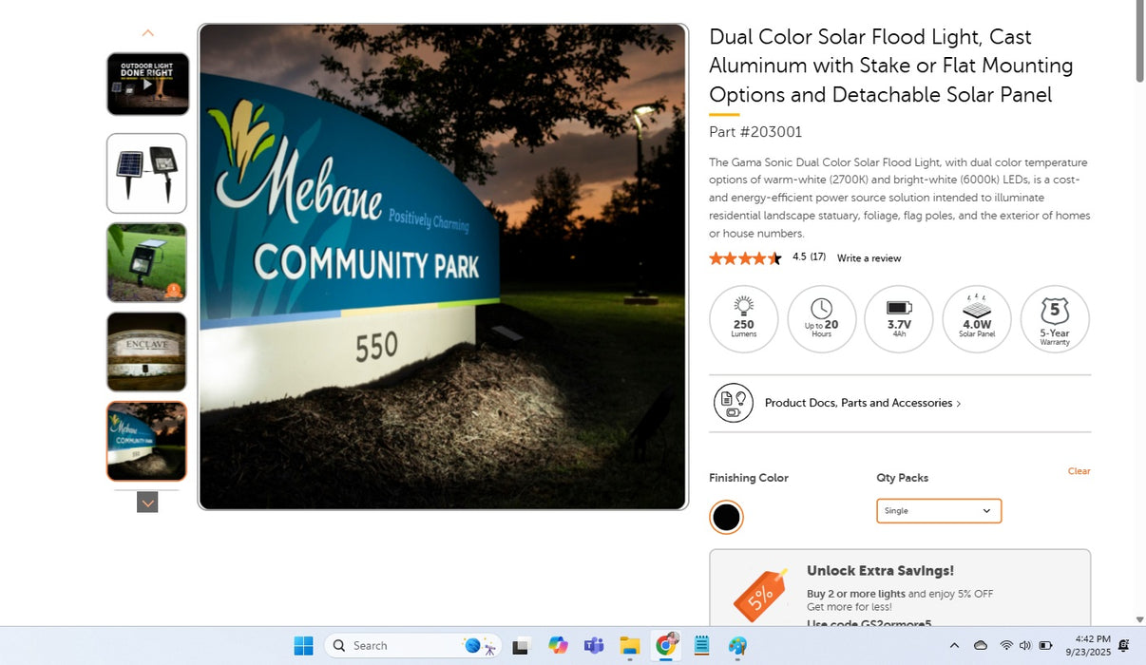Open Product Docs, Parts and Accessories link

(862, 403)
